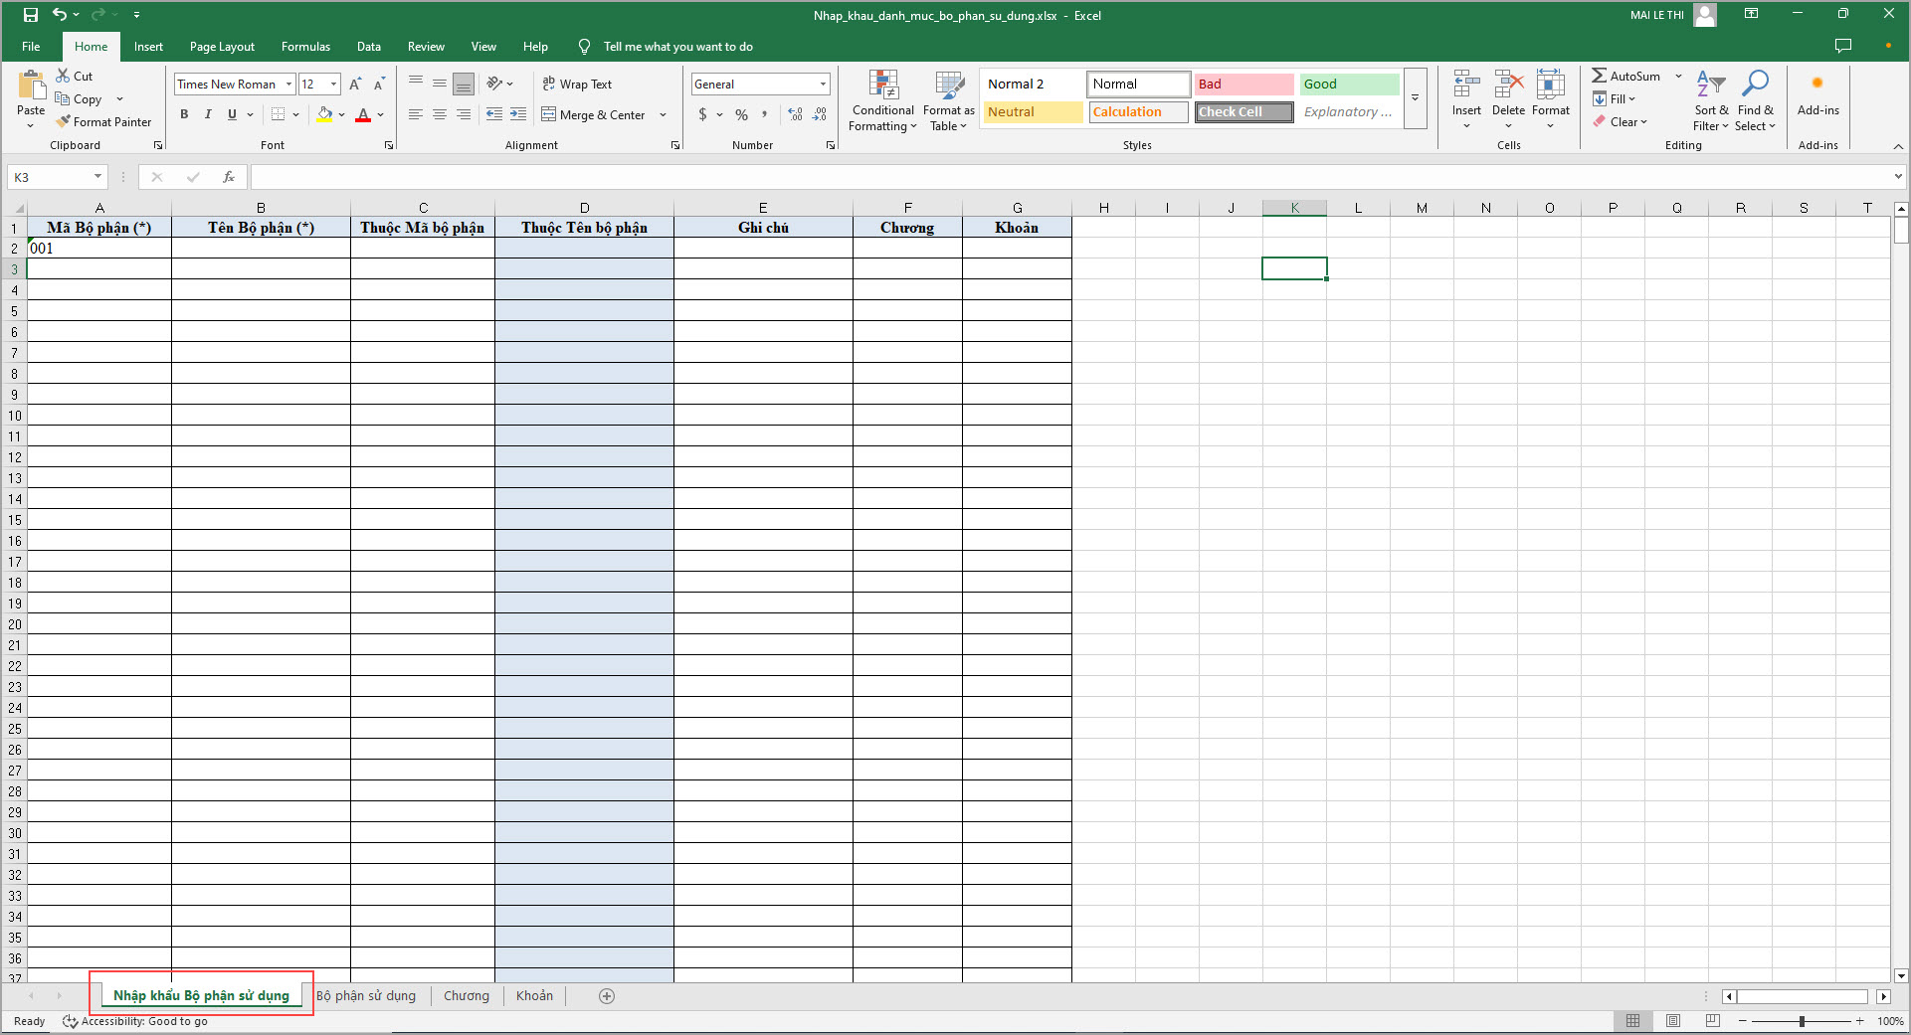Apply the Accounting dollar format
The image size is (1911, 1035).
tap(702, 114)
